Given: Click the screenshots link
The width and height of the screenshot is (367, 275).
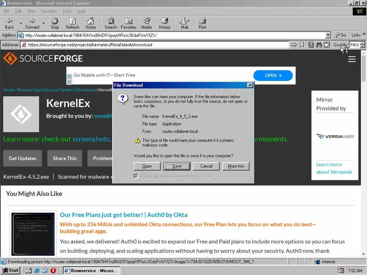Looking at the screenshot, I should 91,139.
